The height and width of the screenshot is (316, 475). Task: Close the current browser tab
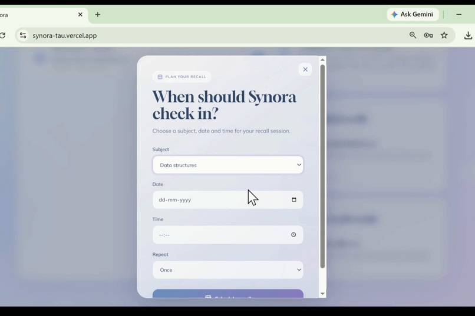[x=80, y=15]
